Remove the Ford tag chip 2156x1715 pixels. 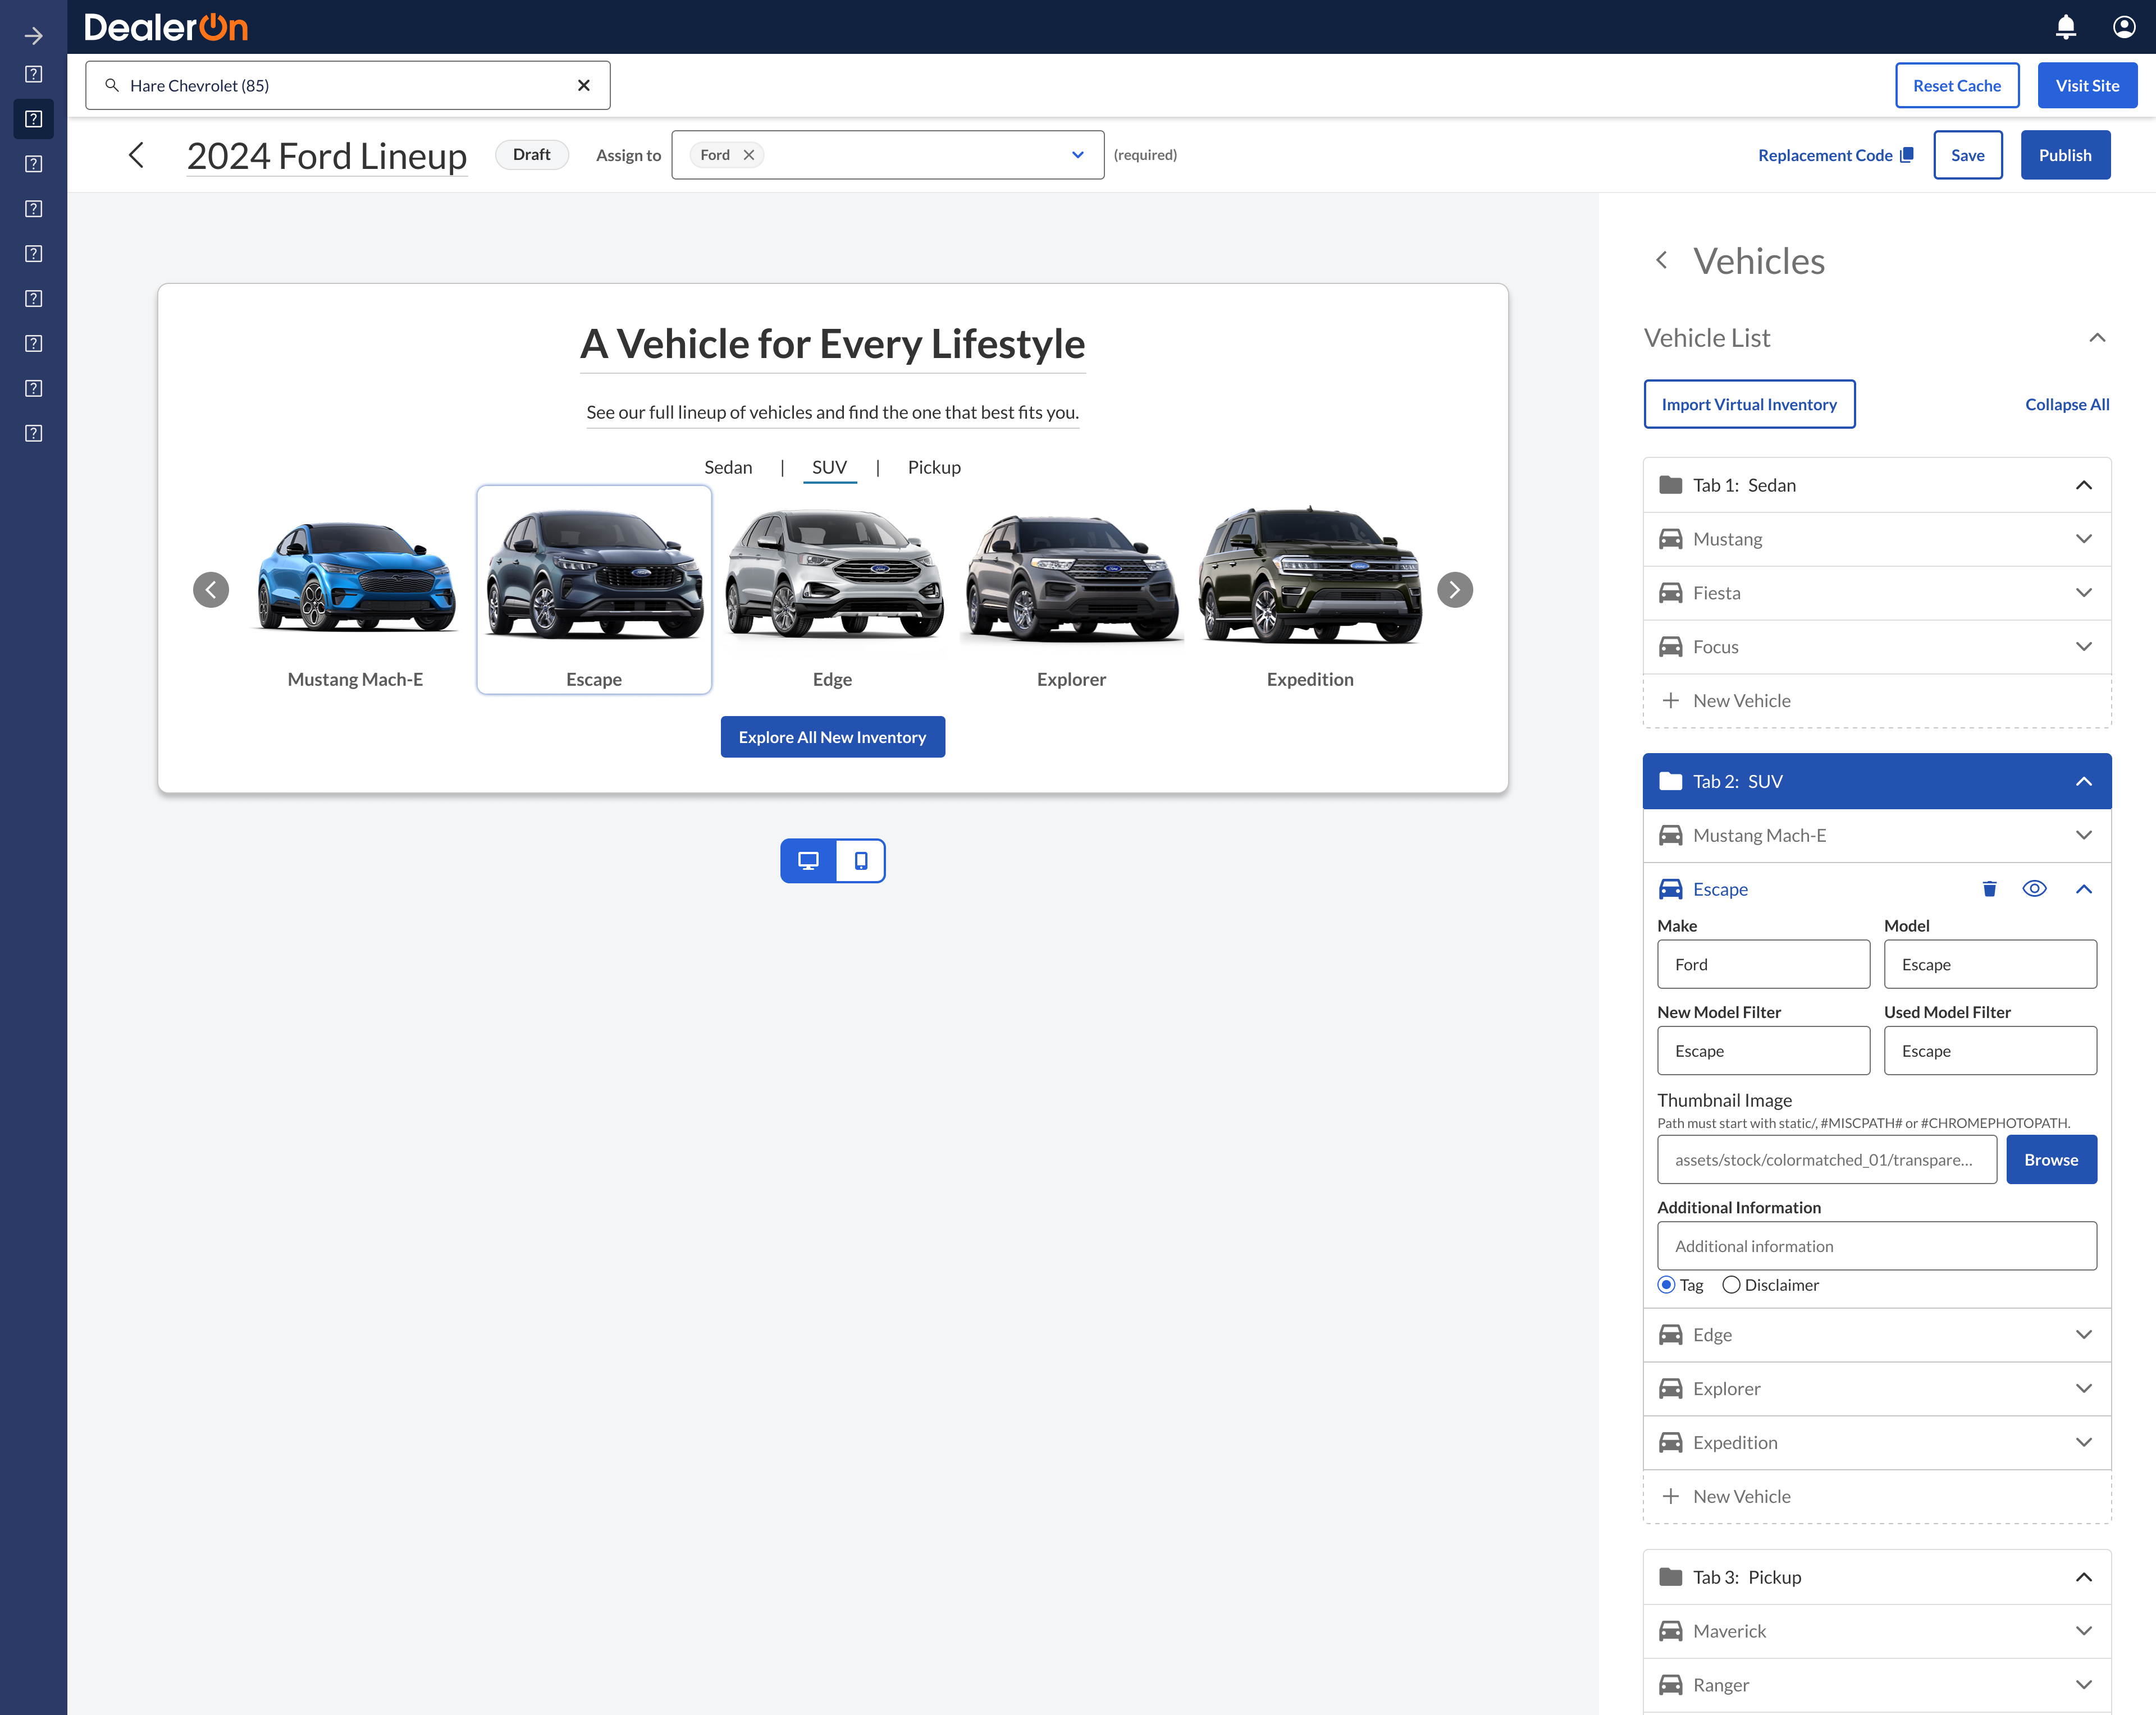coord(749,155)
